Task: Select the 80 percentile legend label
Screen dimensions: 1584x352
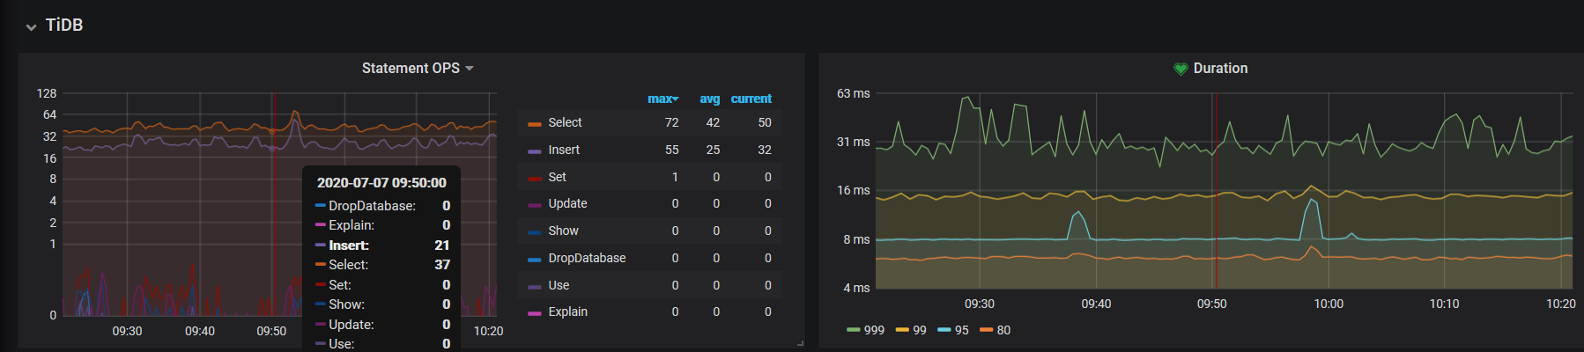Action: [1003, 331]
